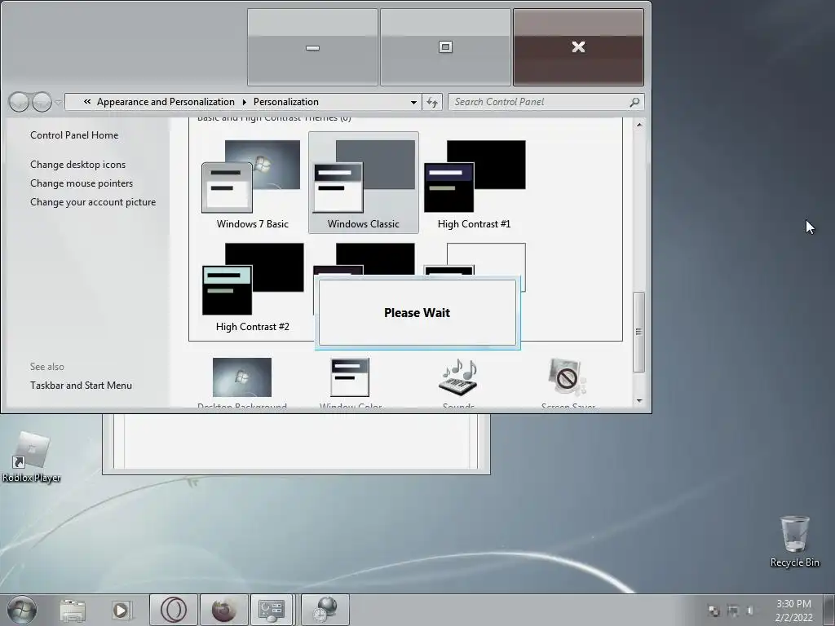The width and height of the screenshot is (835, 626).
Task: Click the volume icon in system tray
Action: [x=751, y=611]
